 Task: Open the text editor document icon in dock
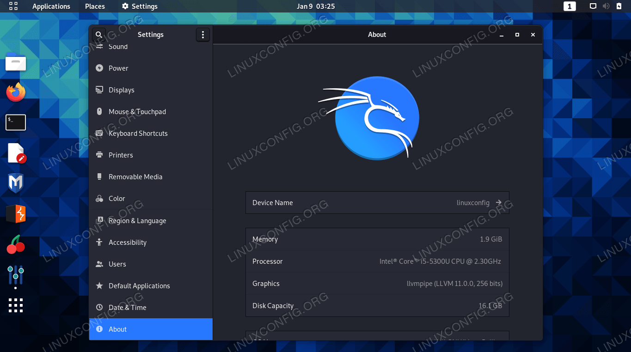[16, 153]
